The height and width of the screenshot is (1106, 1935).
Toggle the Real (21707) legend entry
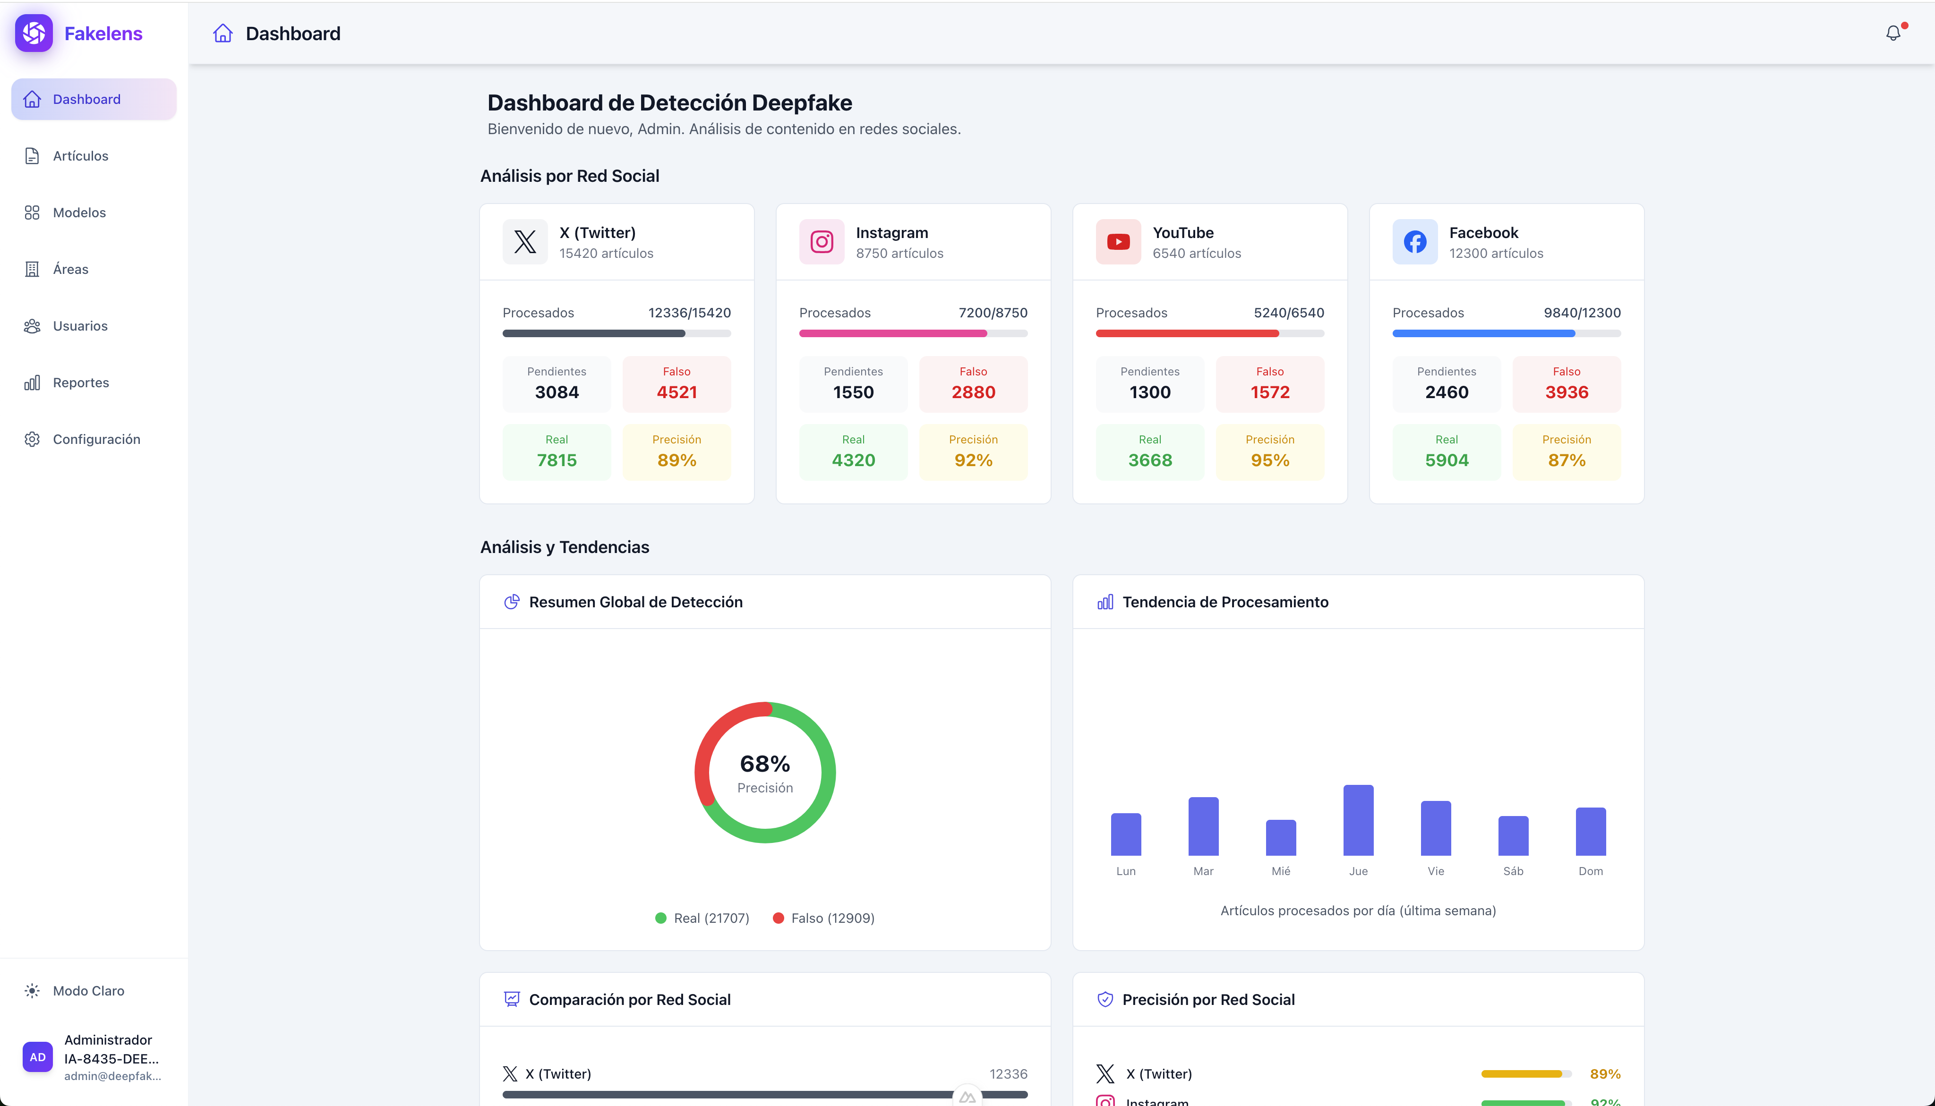tap(701, 917)
